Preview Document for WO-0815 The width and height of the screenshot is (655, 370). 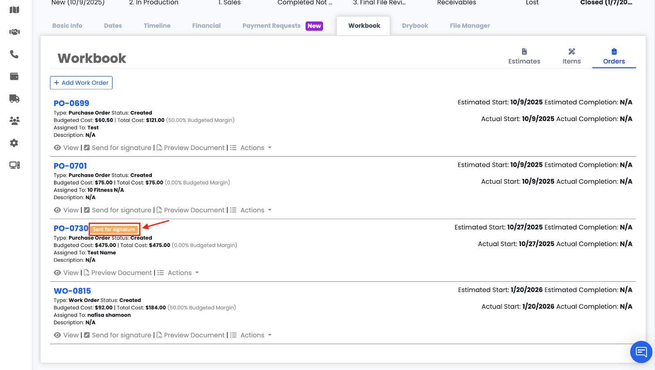click(194, 335)
